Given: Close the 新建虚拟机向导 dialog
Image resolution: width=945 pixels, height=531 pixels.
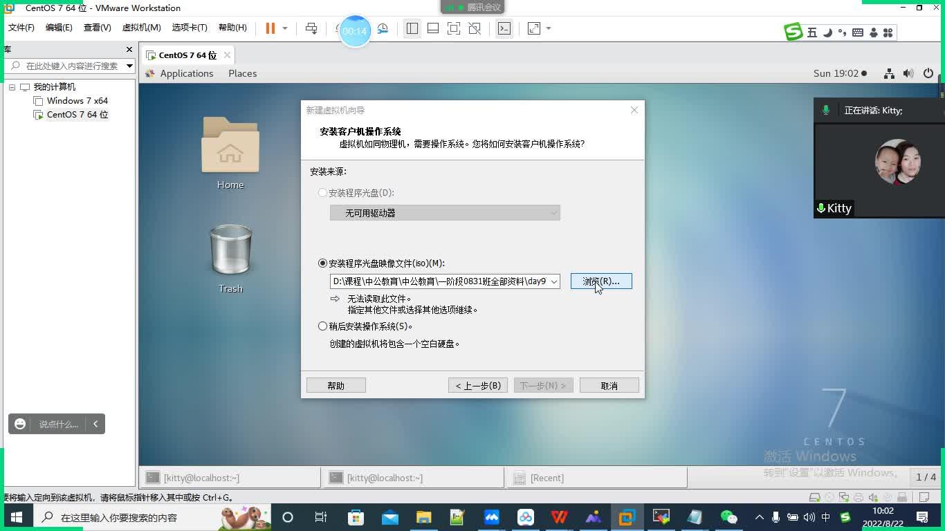Looking at the screenshot, I should click(x=634, y=110).
